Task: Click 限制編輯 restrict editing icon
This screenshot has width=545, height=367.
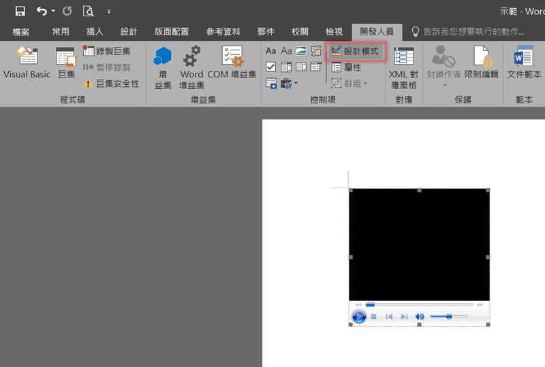Action: [482, 64]
